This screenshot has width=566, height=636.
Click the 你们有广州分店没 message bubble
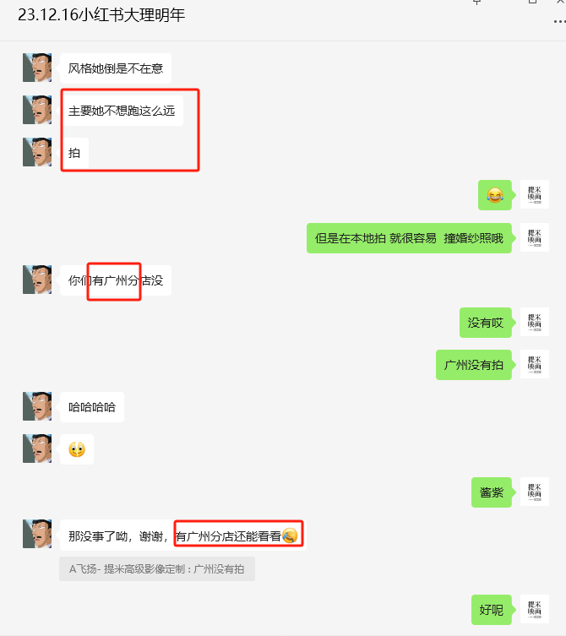point(116,280)
